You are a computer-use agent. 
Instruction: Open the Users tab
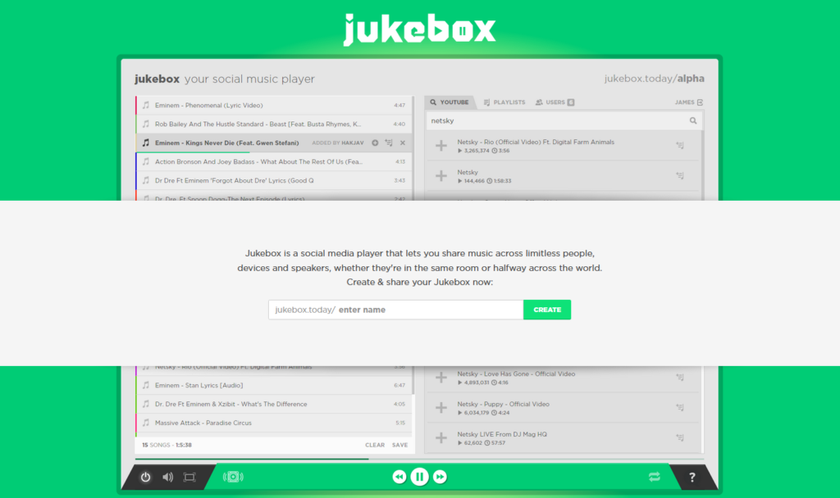(x=555, y=102)
